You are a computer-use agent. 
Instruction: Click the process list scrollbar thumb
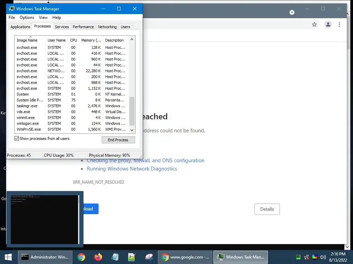pos(132,111)
